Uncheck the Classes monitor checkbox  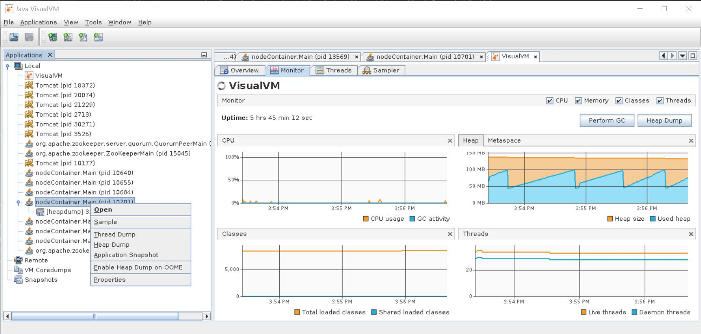[x=619, y=101]
